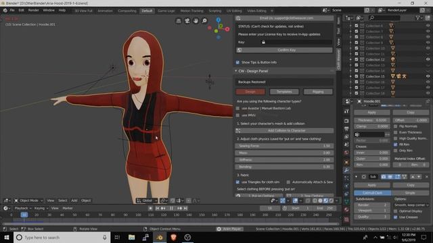
Task: Open the Rigging section button
Action: point(318,92)
